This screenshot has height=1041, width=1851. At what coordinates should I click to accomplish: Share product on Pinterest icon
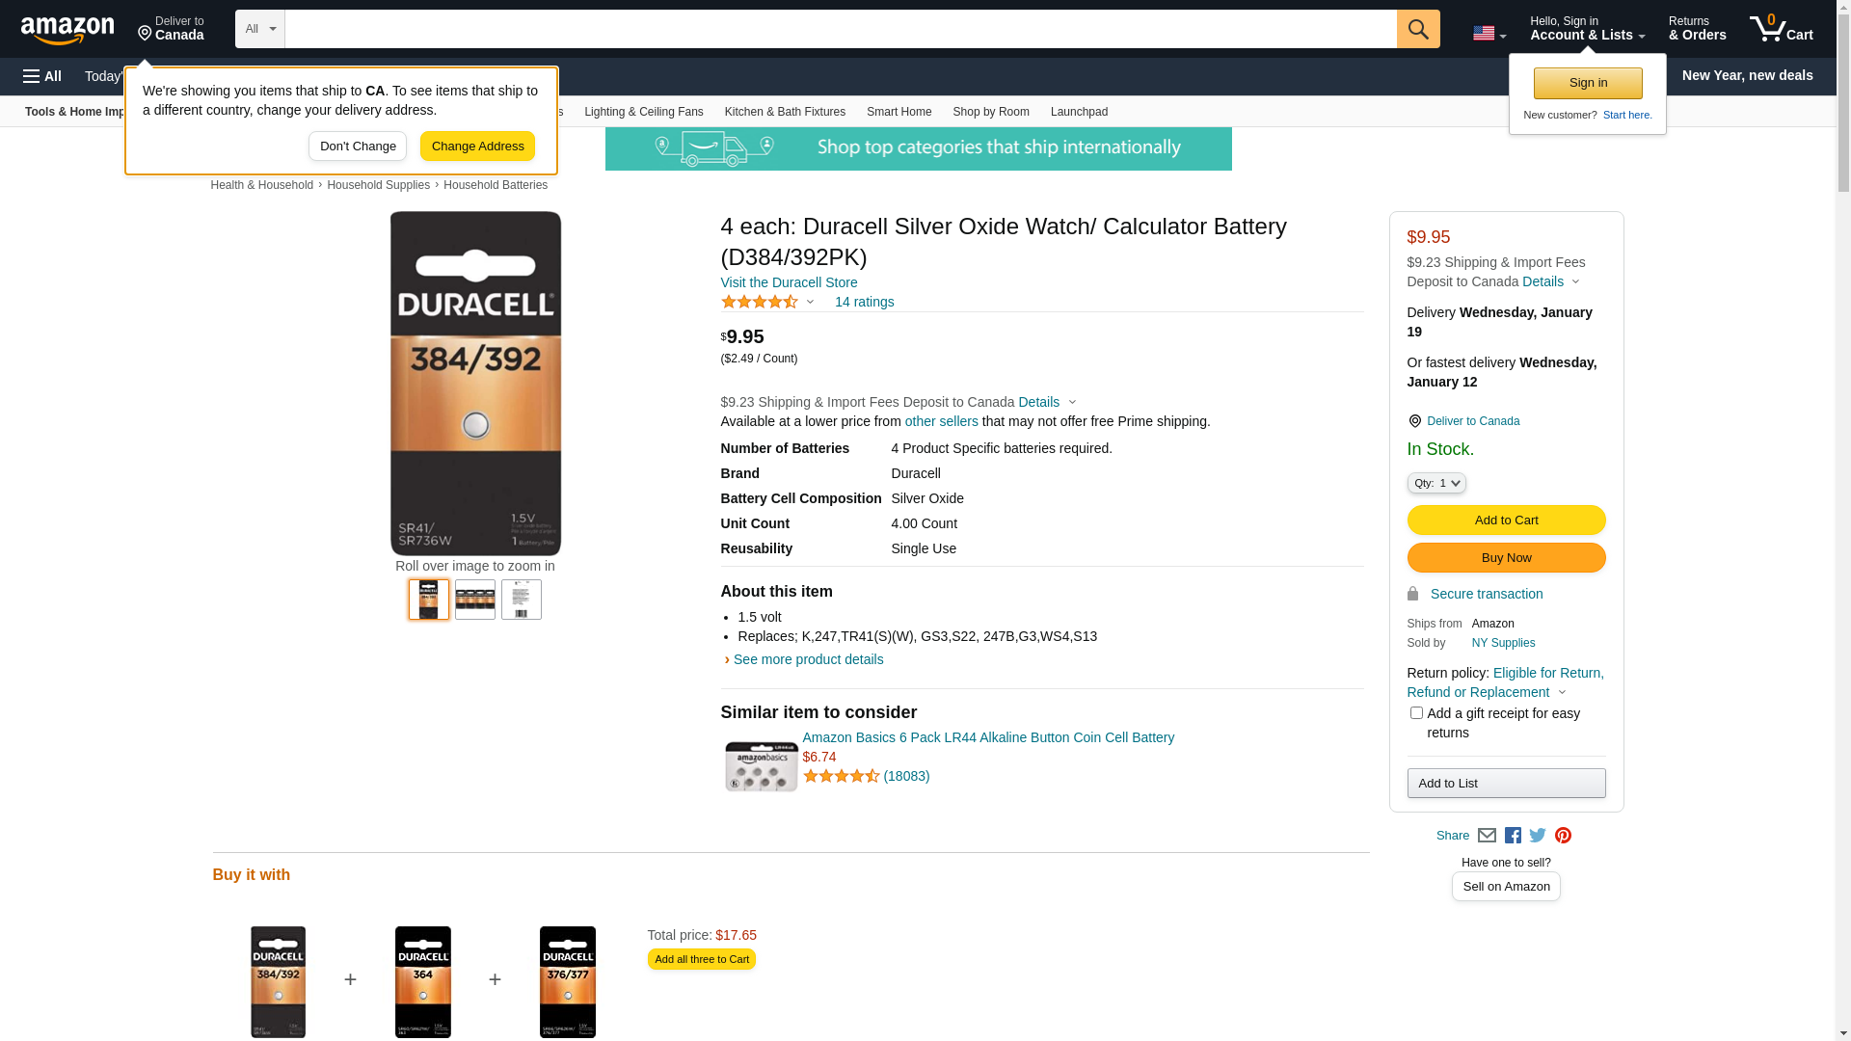1563,836
